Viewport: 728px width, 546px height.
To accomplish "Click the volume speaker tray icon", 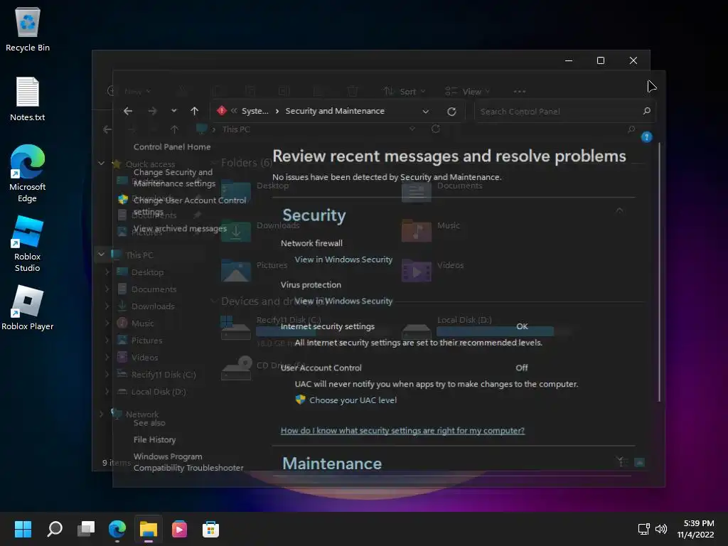I will pos(661,529).
